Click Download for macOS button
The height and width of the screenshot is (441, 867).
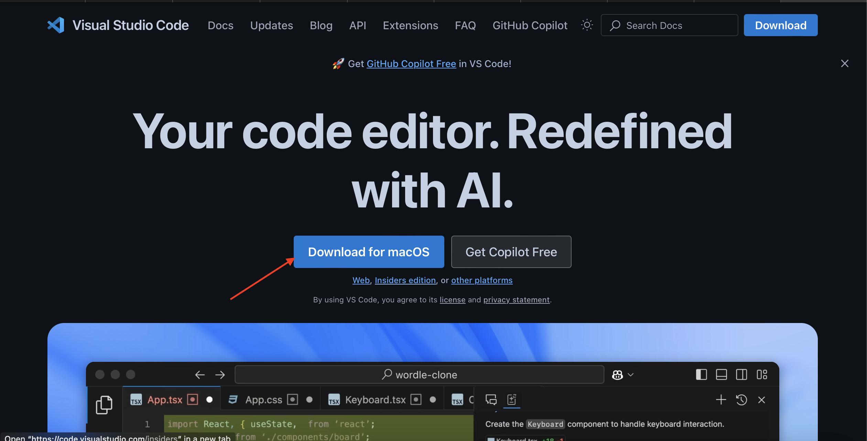[369, 252]
